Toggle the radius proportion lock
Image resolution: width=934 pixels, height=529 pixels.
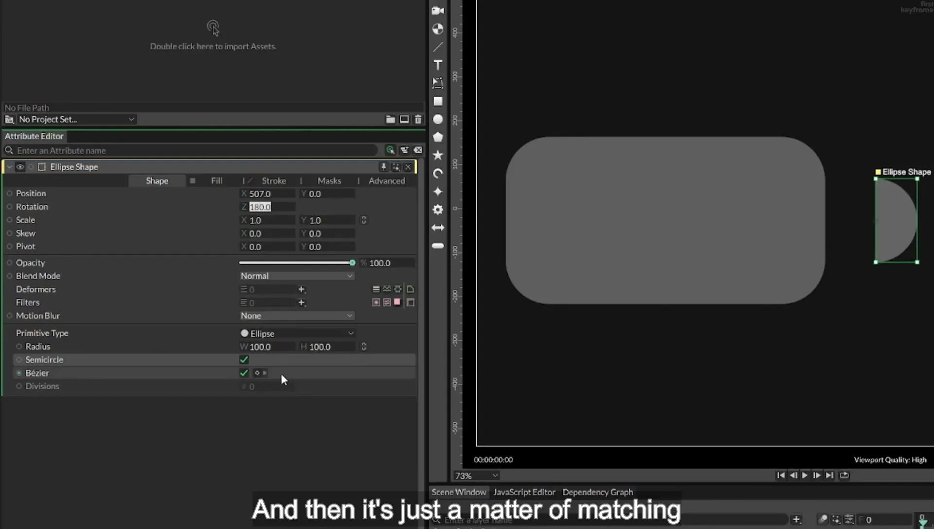[363, 347]
